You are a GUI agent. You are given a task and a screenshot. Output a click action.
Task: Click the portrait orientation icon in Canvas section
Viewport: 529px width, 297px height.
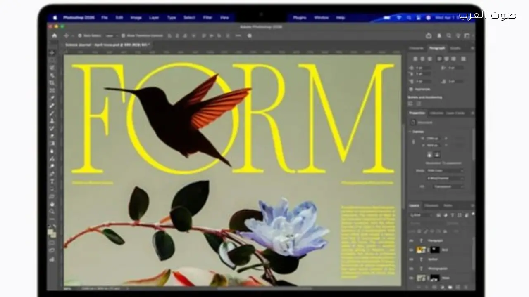coord(429,155)
